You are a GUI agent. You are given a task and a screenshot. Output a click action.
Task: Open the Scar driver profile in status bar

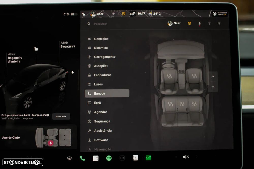[x=97, y=14]
